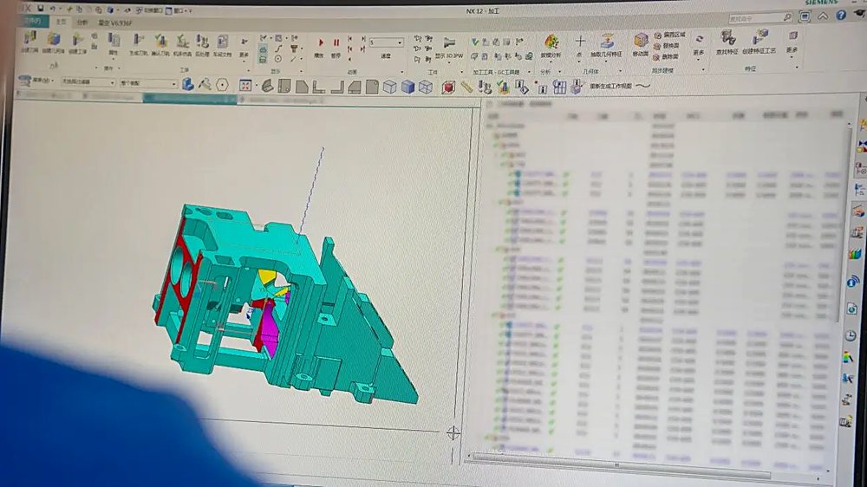Click the Post Process (后处理) icon

202,44
